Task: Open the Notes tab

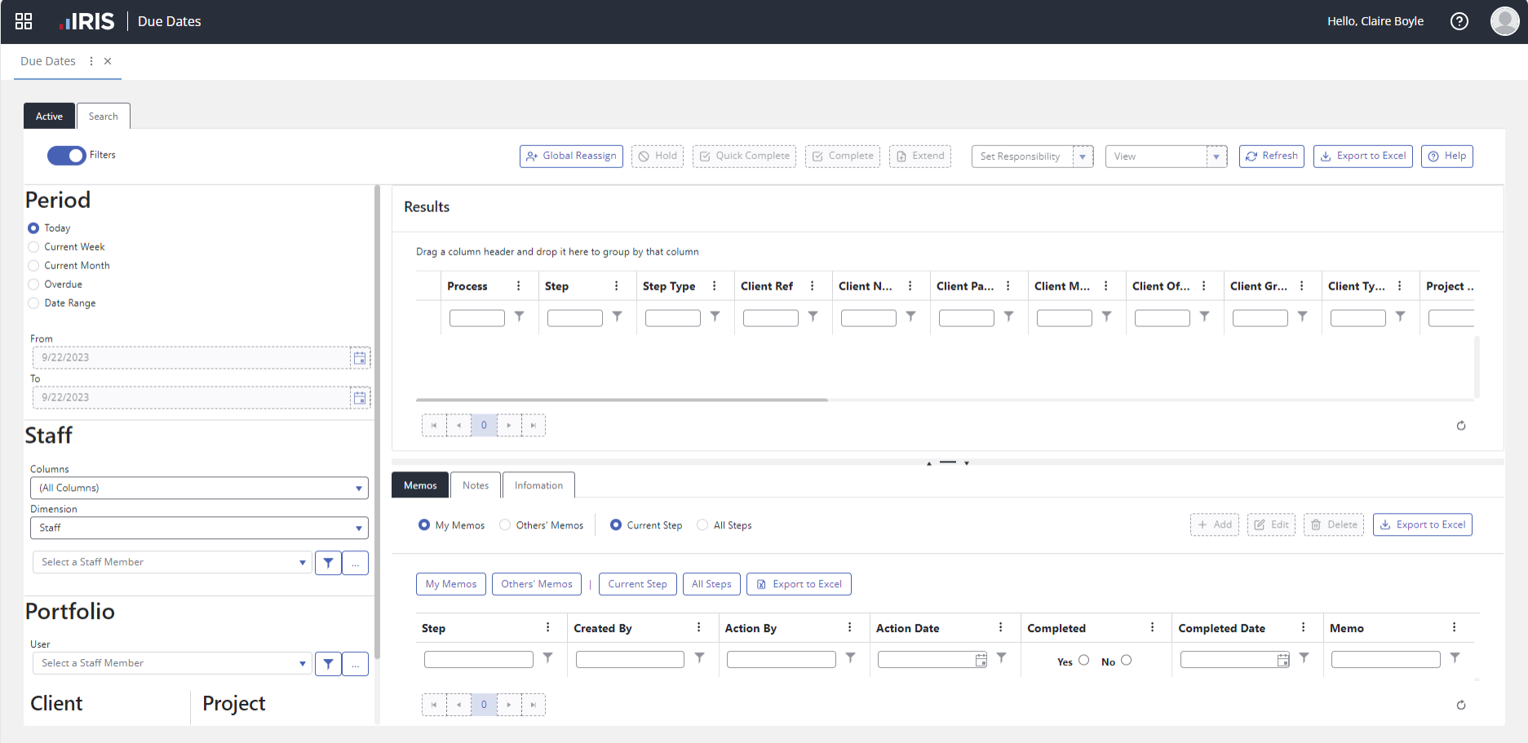Action: 475,485
